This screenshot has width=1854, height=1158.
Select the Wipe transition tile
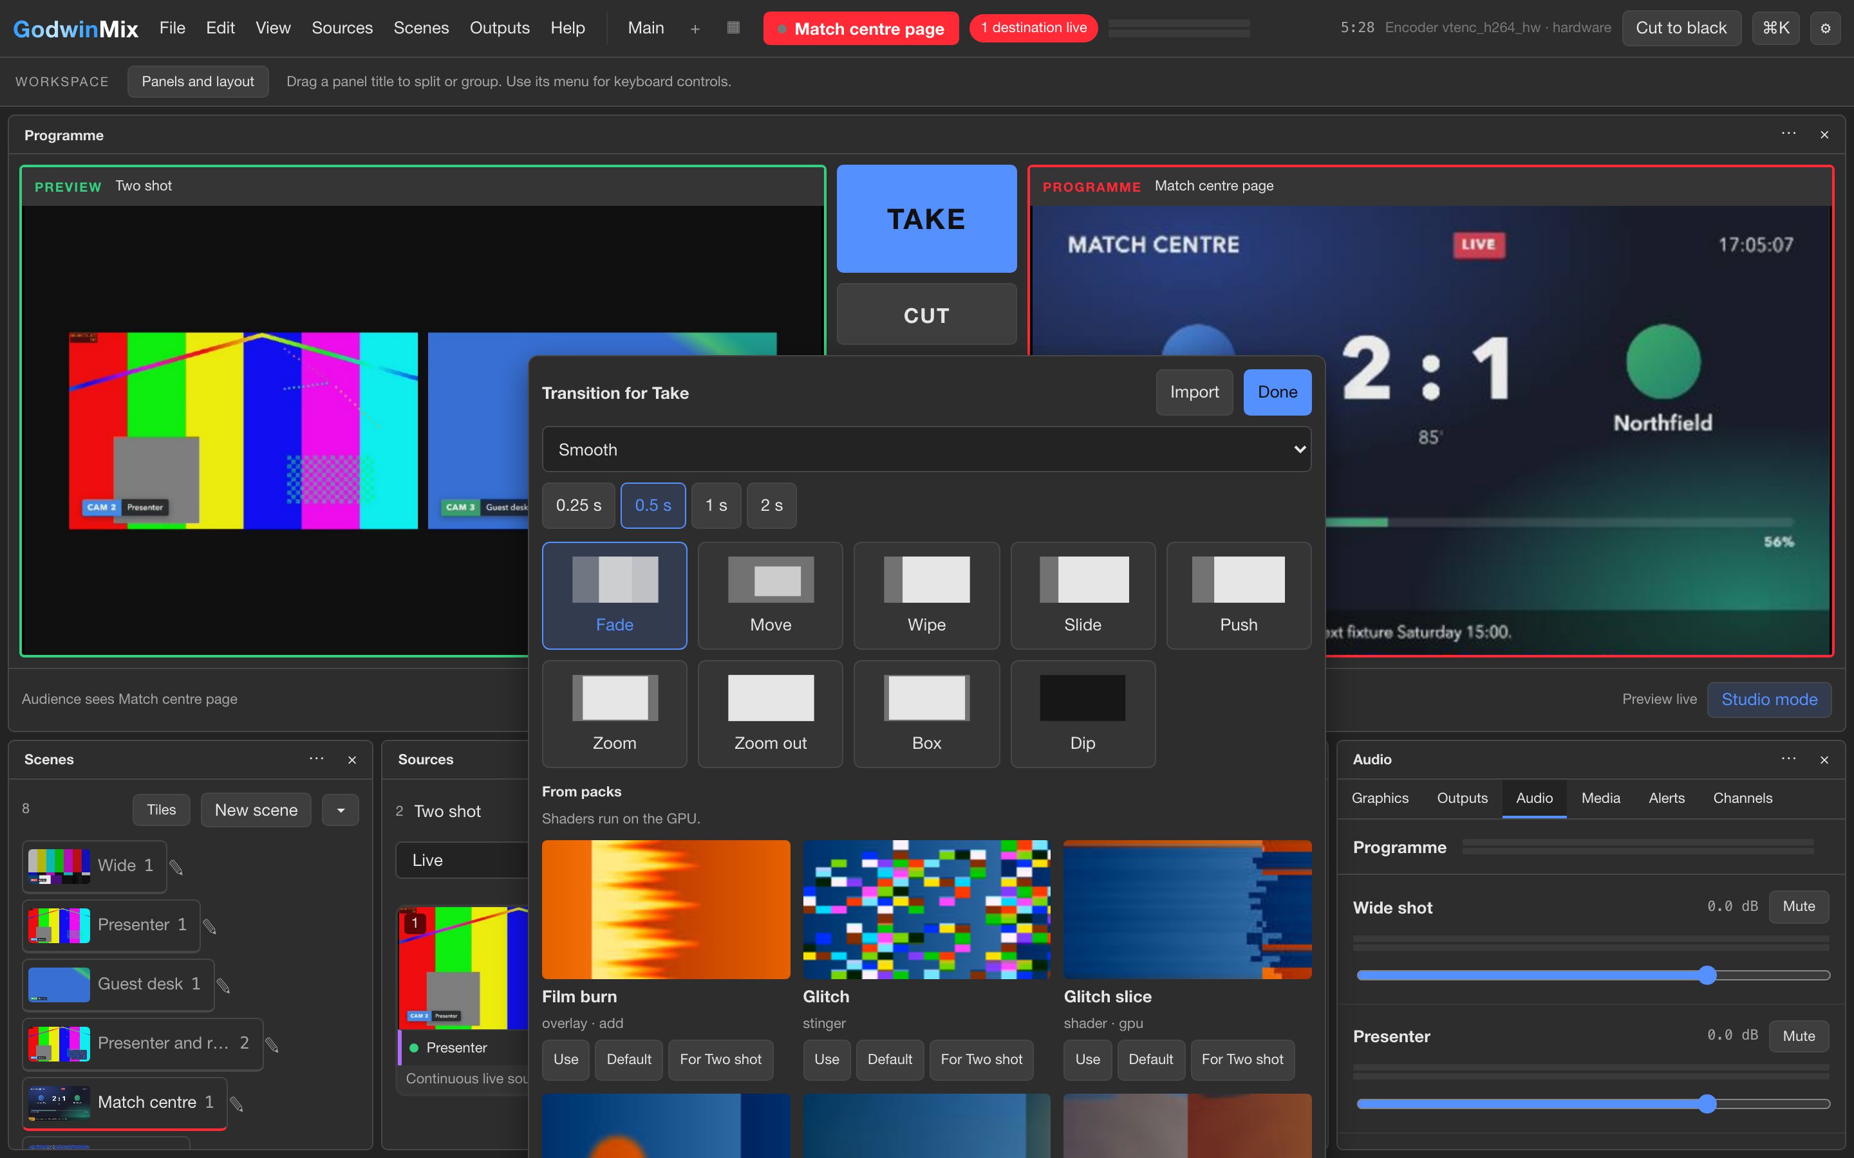(926, 595)
